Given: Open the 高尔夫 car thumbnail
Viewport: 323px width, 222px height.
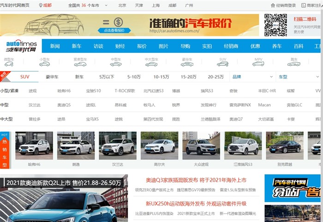Looking at the screenshot, I should (160, 146).
